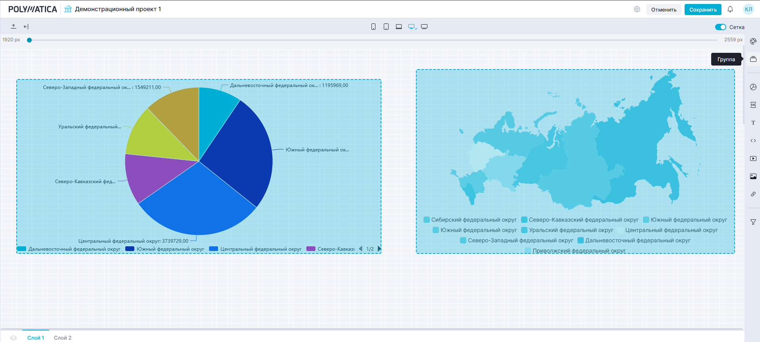
Task: Toggle the Сетка grid switch
Action: pos(720,27)
